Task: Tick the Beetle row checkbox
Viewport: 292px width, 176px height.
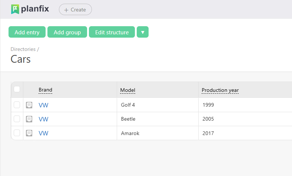Action: pyautogui.click(x=17, y=119)
